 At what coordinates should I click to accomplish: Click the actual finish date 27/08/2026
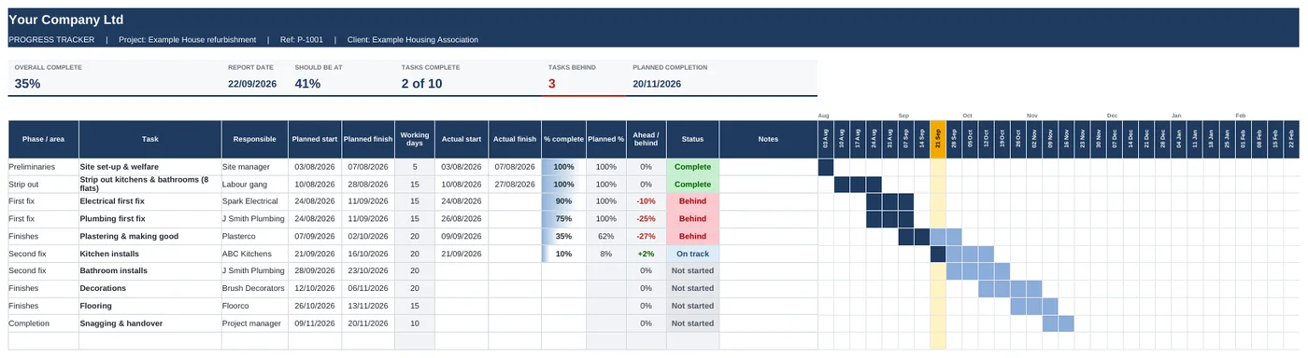pyautogui.click(x=515, y=184)
